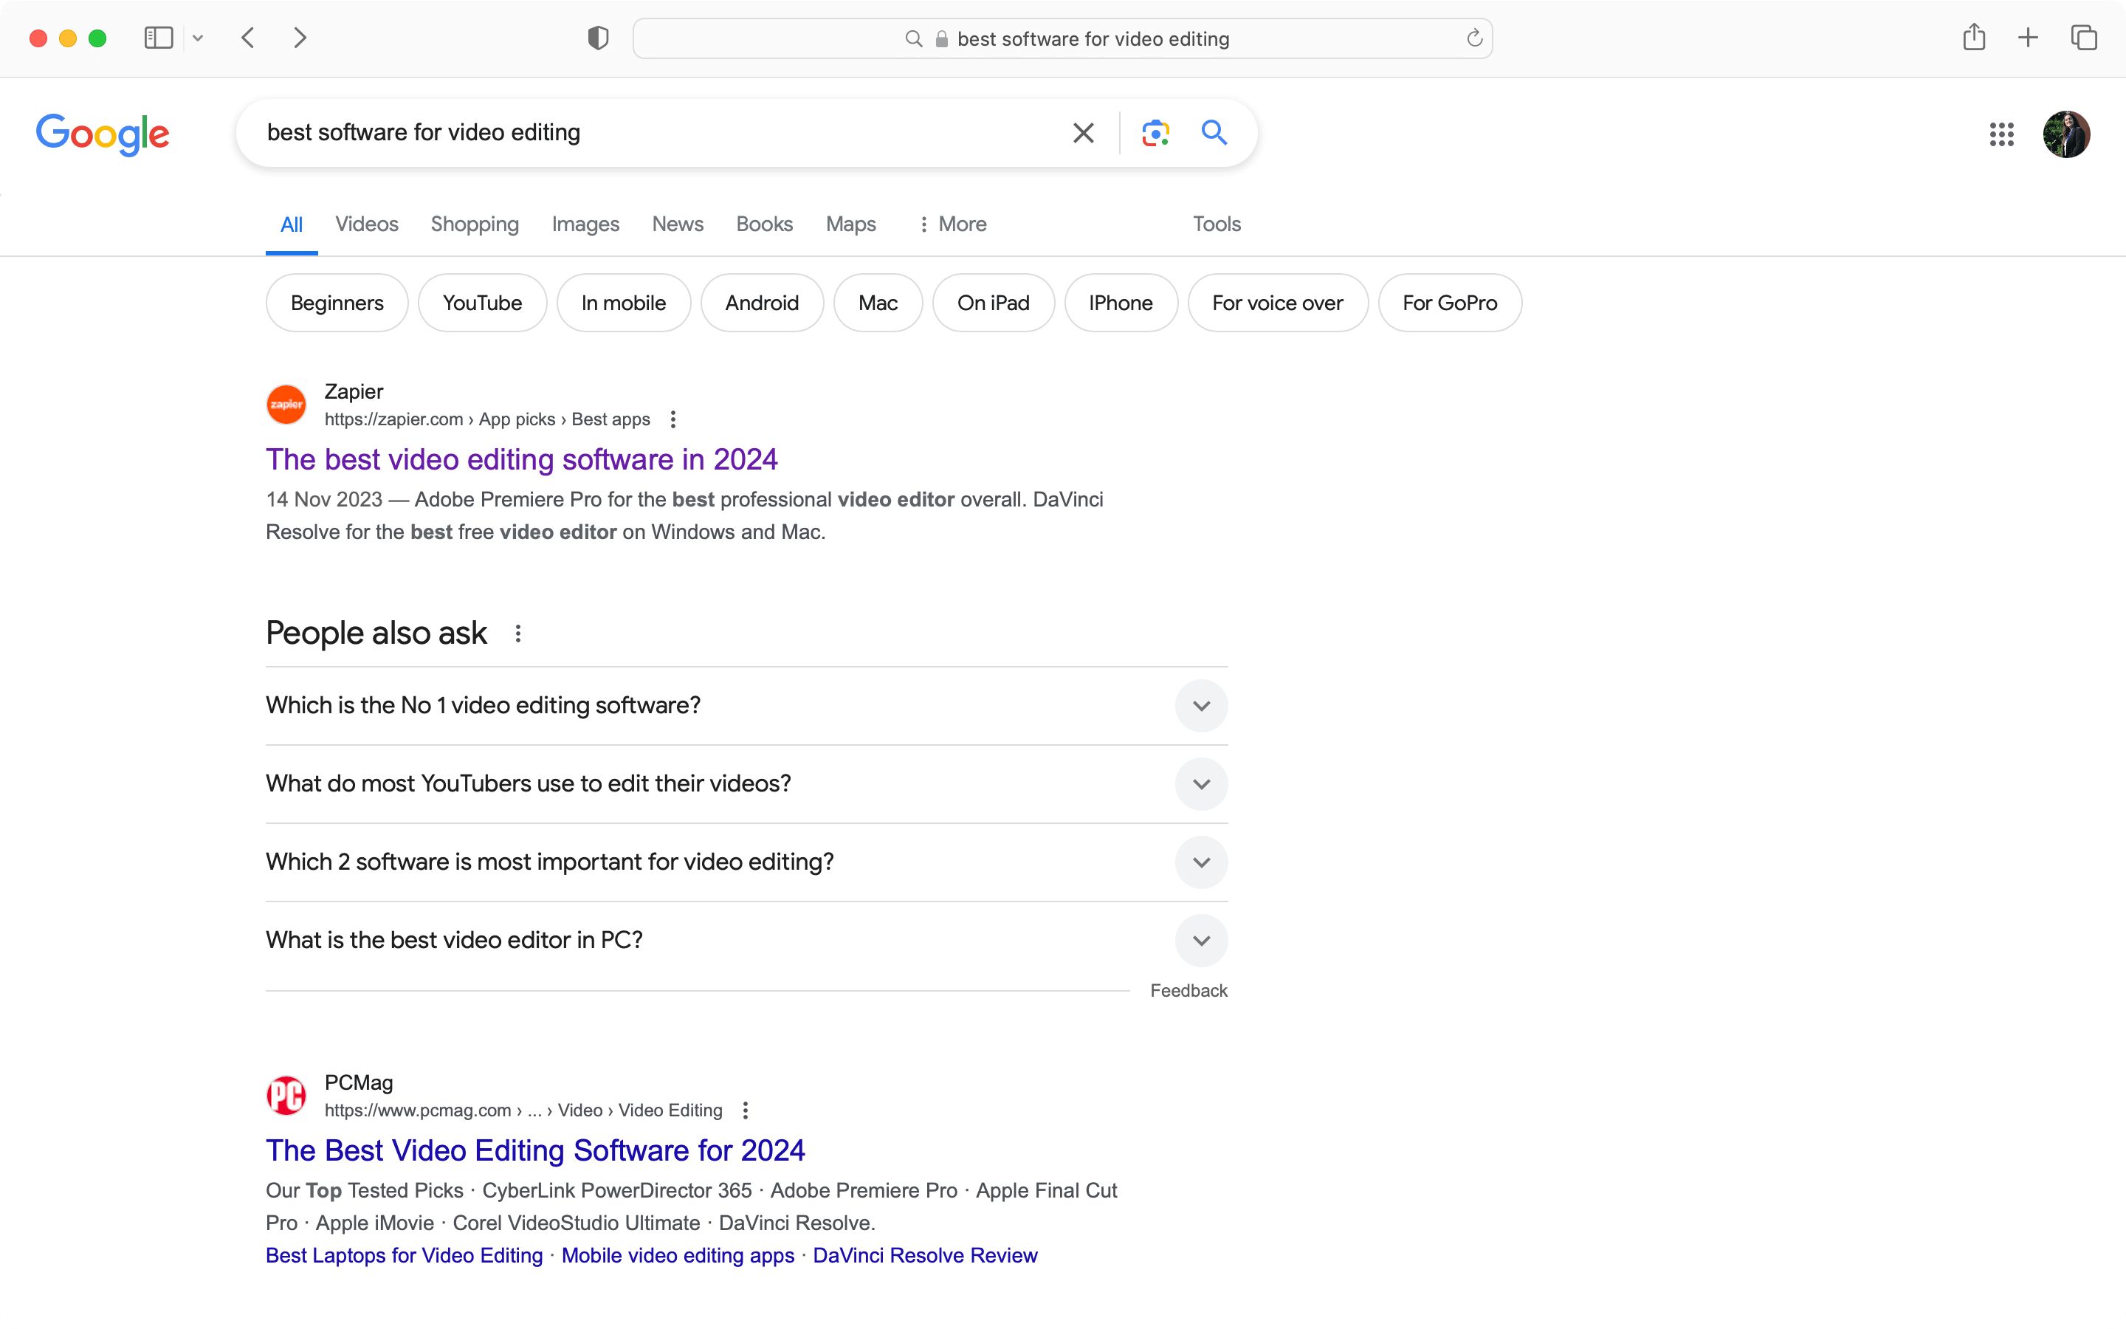2126x1329 pixels.
Task: Click the Google logo
Action: tap(103, 134)
